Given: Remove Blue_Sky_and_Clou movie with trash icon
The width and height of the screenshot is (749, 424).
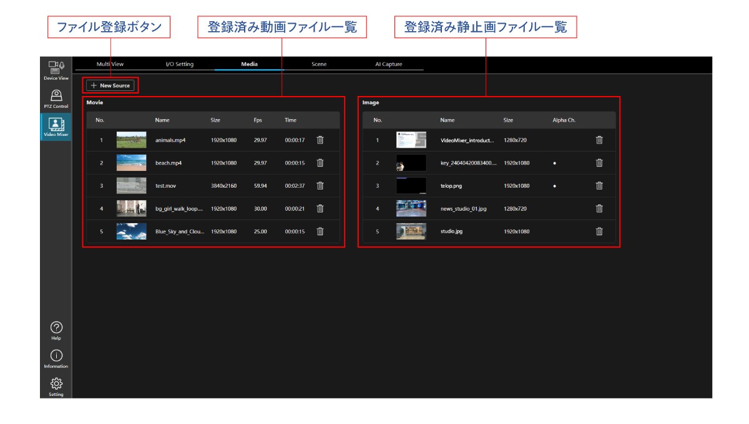Looking at the screenshot, I should [320, 231].
